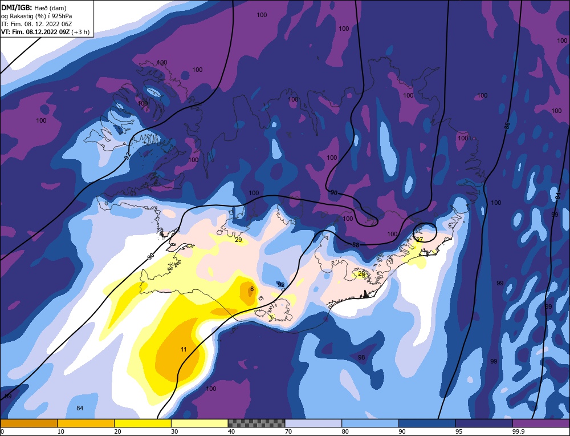Choose the medium blue 90–95 legend swatch
570x436 pixels.
pyautogui.click(x=427, y=423)
